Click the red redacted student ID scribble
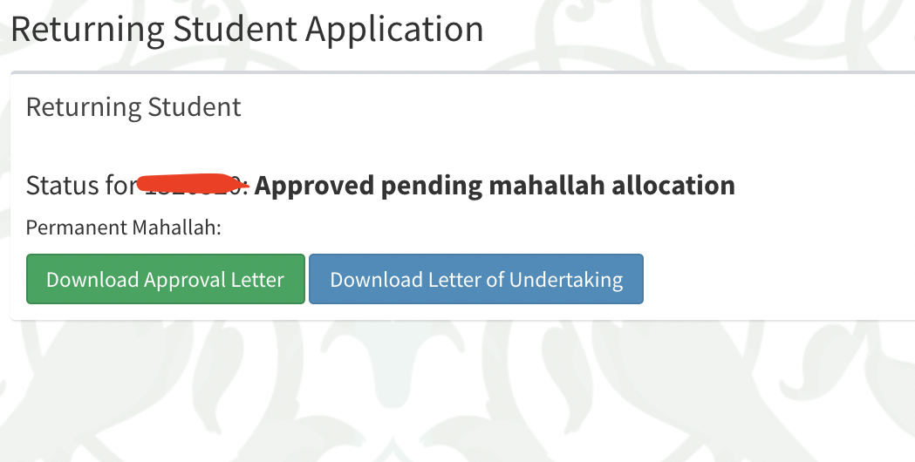Image resolution: width=915 pixels, height=462 pixels. click(x=193, y=184)
